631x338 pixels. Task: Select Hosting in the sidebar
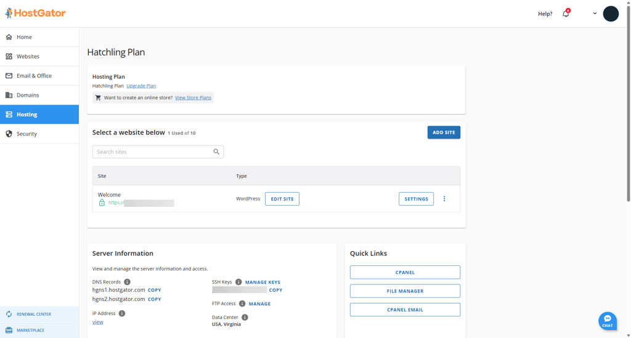click(x=39, y=115)
